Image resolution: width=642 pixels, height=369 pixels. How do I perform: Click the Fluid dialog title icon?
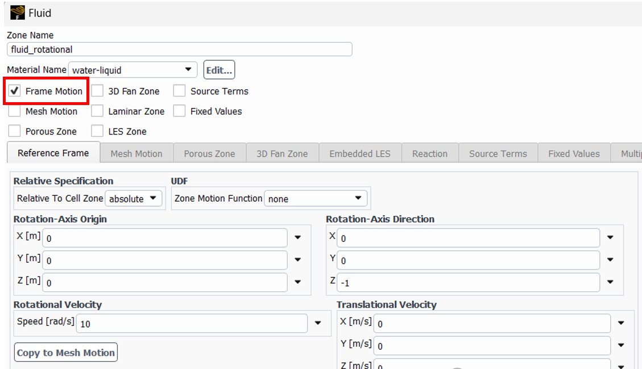click(18, 12)
